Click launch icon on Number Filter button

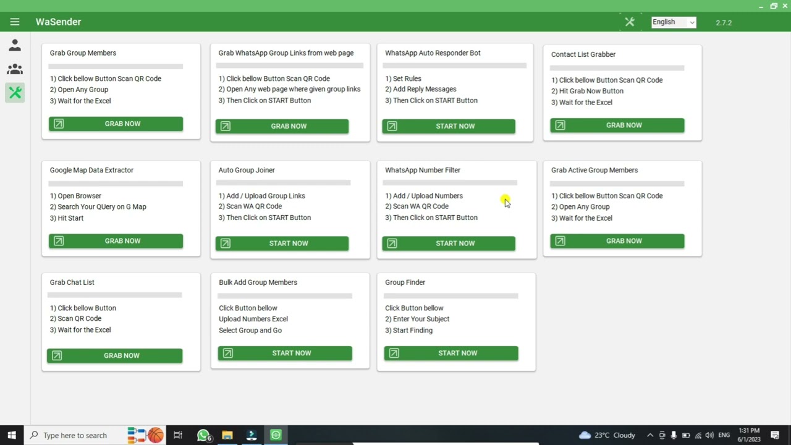(x=392, y=244)
